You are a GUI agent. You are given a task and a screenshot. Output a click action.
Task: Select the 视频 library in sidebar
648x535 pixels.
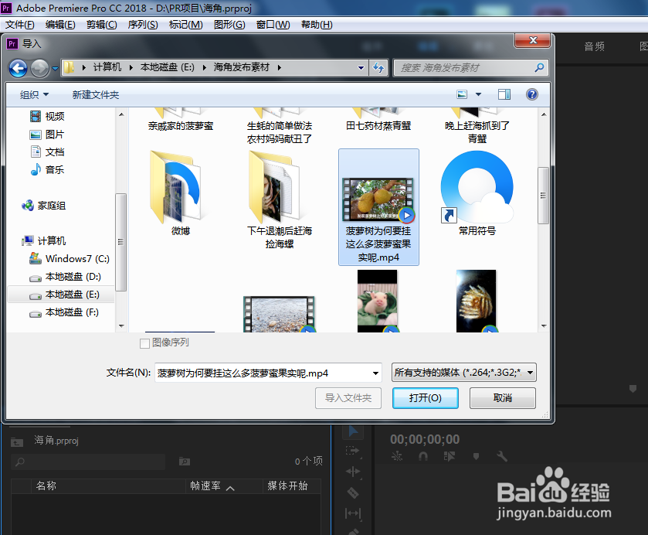(47, 116)
